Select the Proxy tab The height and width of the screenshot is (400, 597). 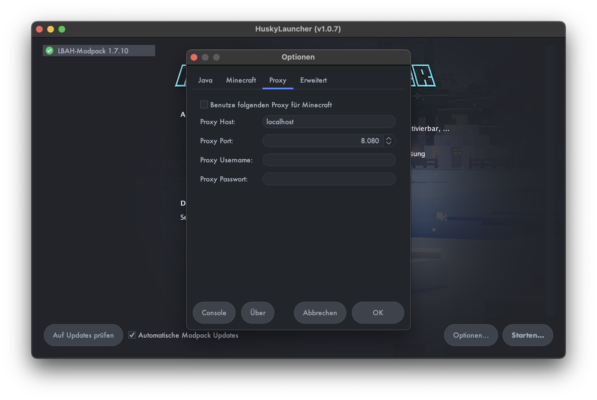pyautogui.click(x=278, y=80)
